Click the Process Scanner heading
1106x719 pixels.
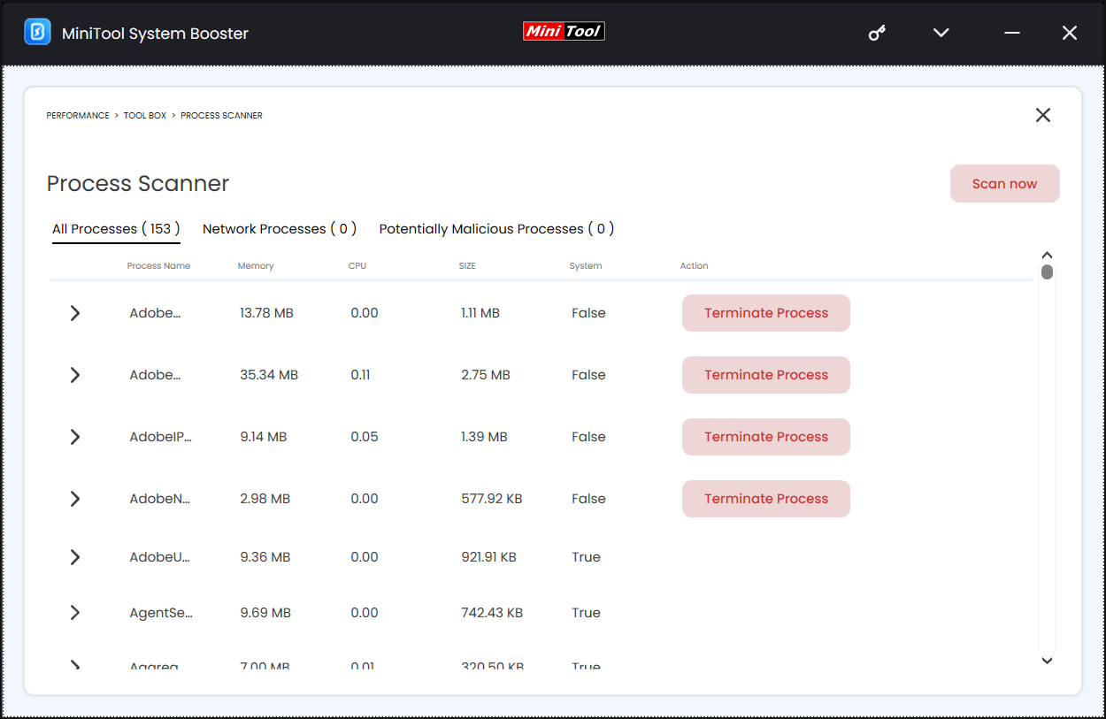pos(138,184)
